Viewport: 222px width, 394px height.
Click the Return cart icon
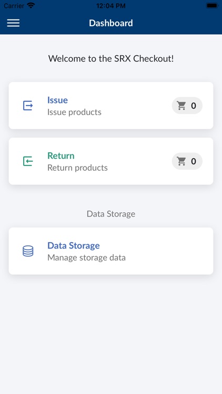click(x=181, y=161)
